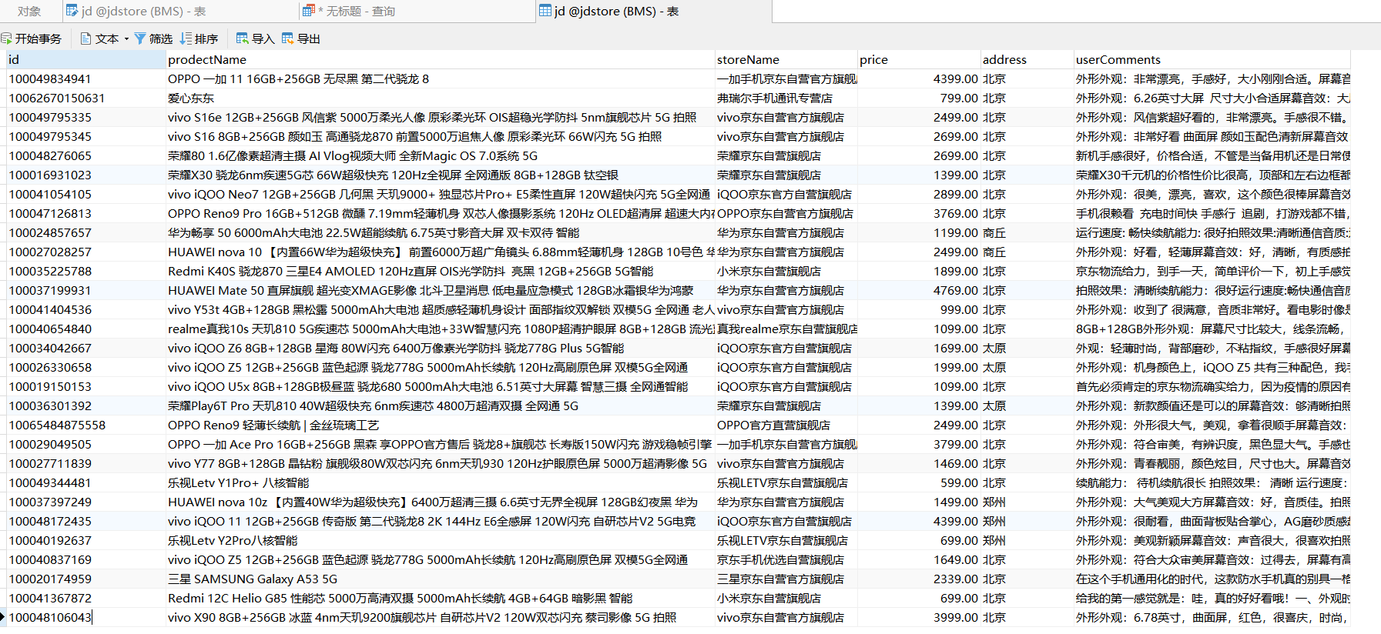Open the 文本 dropdown arrow
Image resolution: width=1381 pixels, height=634 pixels.
pyautogui.click(x=126, y=39)
